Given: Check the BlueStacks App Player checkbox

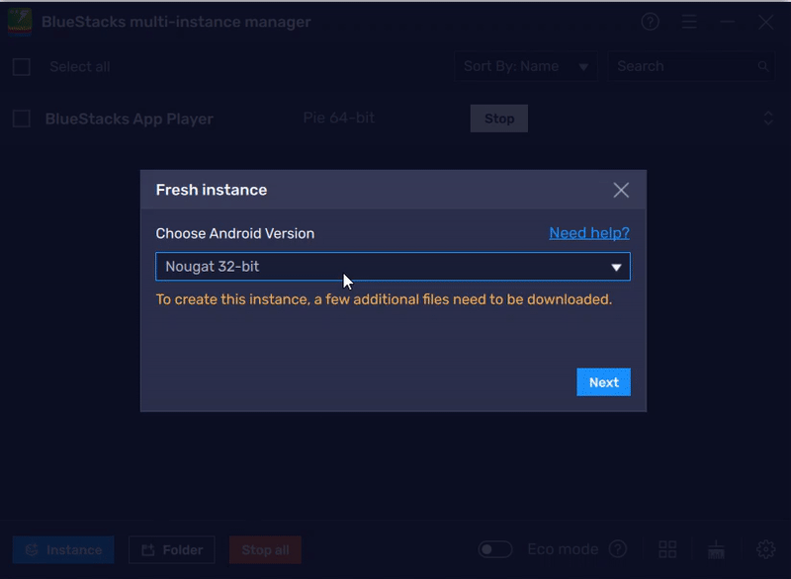Looking at the screenshot, I should [x=22, y=119].
